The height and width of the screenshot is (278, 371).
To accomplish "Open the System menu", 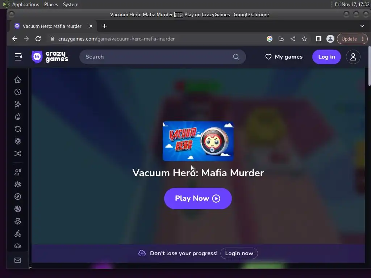I will (71, 4).
